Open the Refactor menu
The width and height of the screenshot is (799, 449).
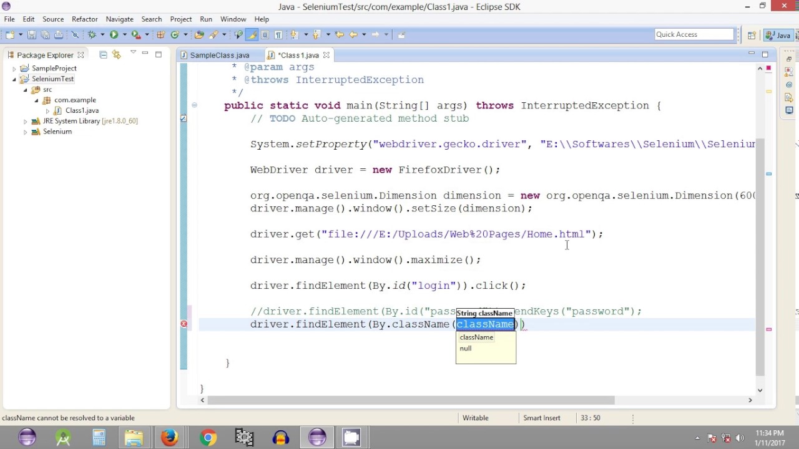85,19
